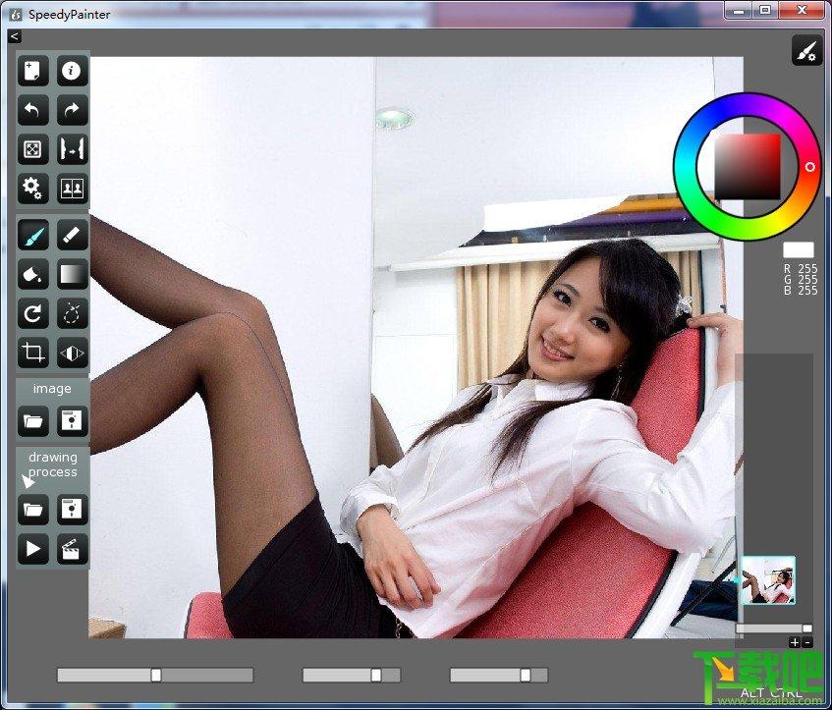Select the paintbrush tool
The height and width of the screenshot is (710, 832).
tap(33, 236)
